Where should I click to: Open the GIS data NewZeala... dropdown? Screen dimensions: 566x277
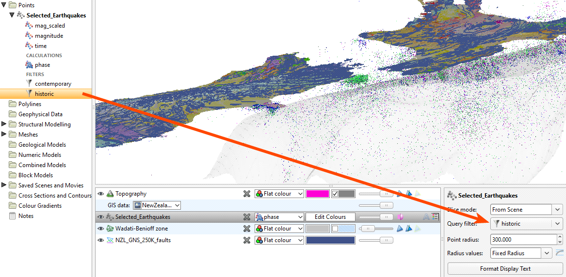157,205
